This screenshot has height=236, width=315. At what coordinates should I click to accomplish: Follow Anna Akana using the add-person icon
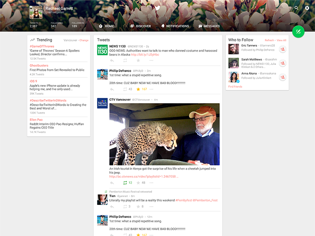click(282, 76)
